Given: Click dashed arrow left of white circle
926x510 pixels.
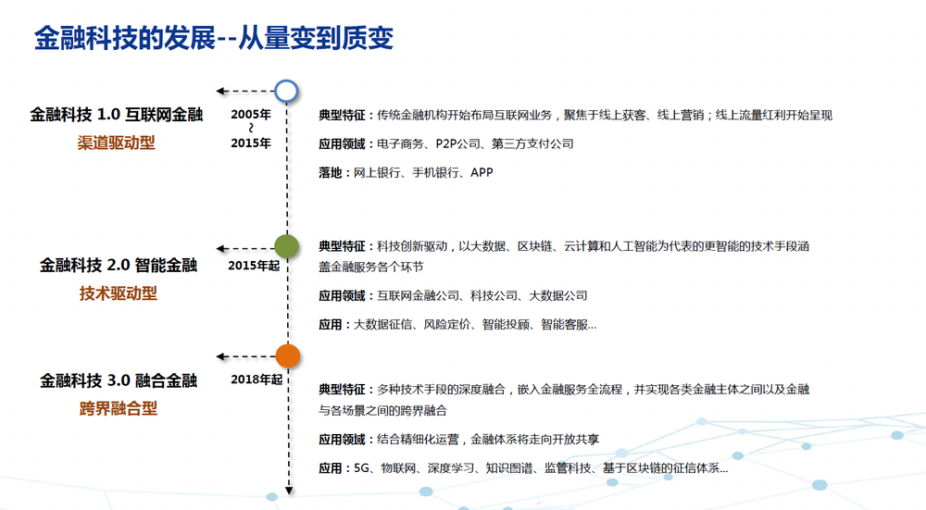Looking at the screenshot, I should 245,91.
